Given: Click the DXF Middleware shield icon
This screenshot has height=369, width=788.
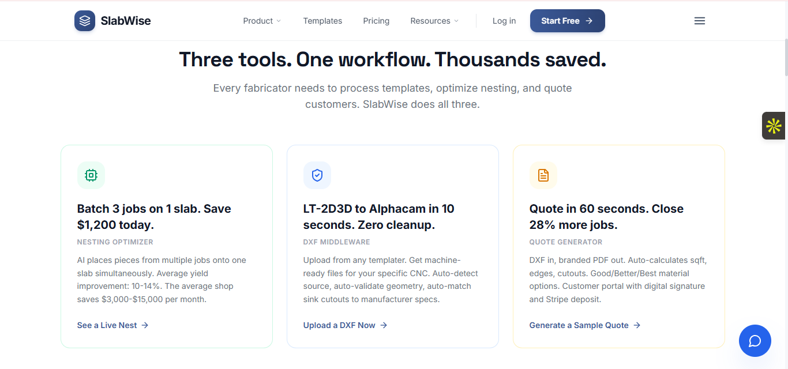Looking at the screenshot, I should pos(317,175).
